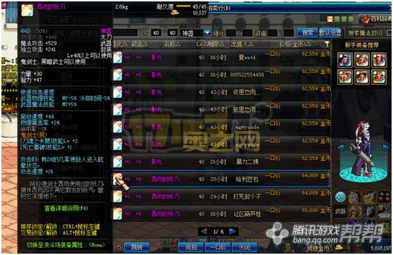This screenshot has height=255, width=393.
Task: Click page indicator 1/ 6
Action: 218,232
